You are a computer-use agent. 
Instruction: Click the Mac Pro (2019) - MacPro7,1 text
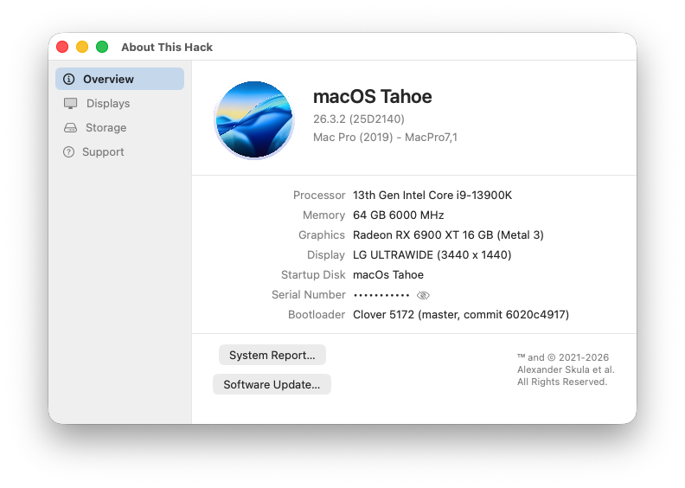[386, 138]
